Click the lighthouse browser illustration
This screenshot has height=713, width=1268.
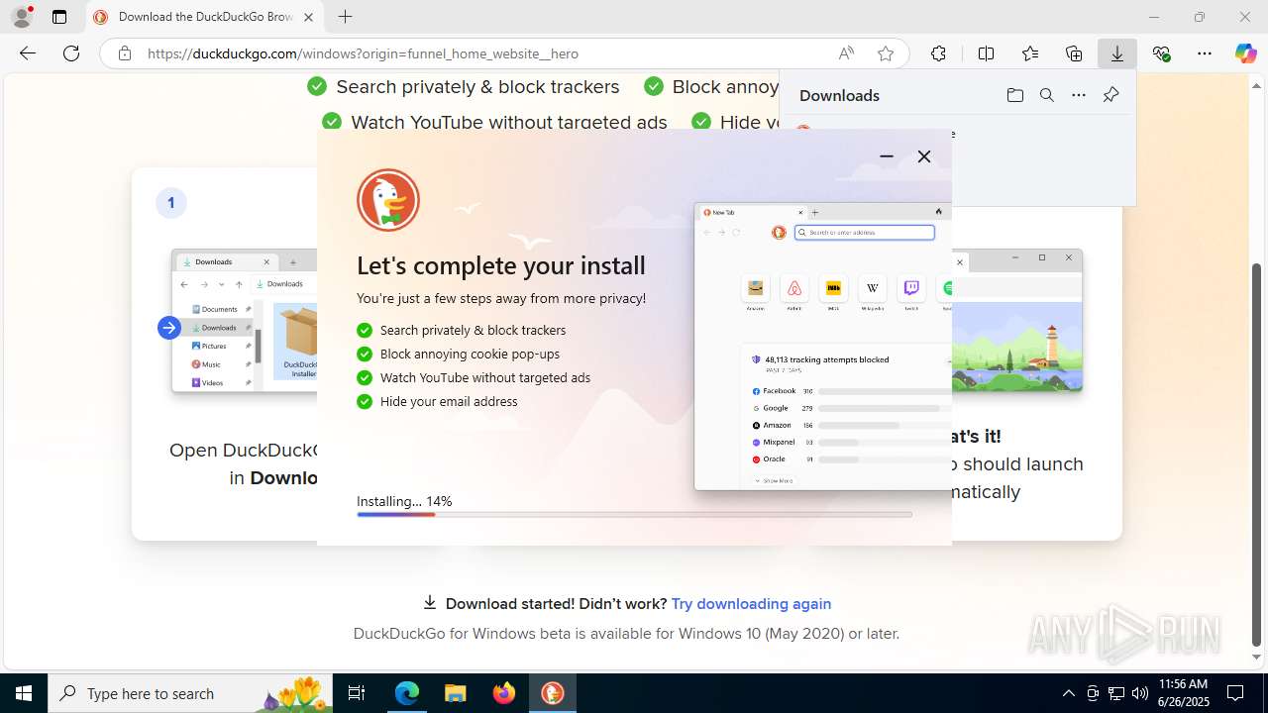pyautogui.click(x=1017, y=320)
